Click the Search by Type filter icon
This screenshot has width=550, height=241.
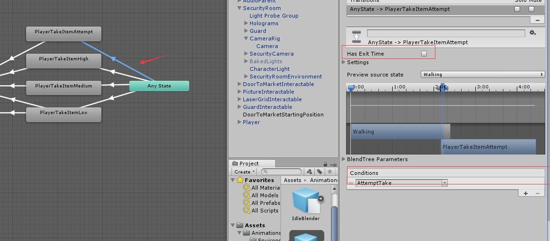coord(309,172)
